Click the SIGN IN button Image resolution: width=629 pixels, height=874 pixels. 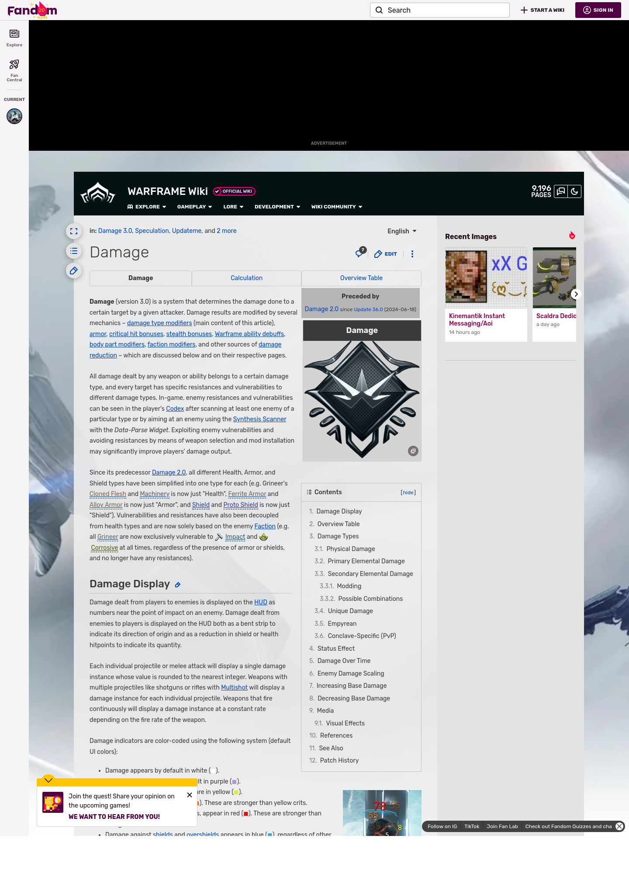(x=598, y=10)
